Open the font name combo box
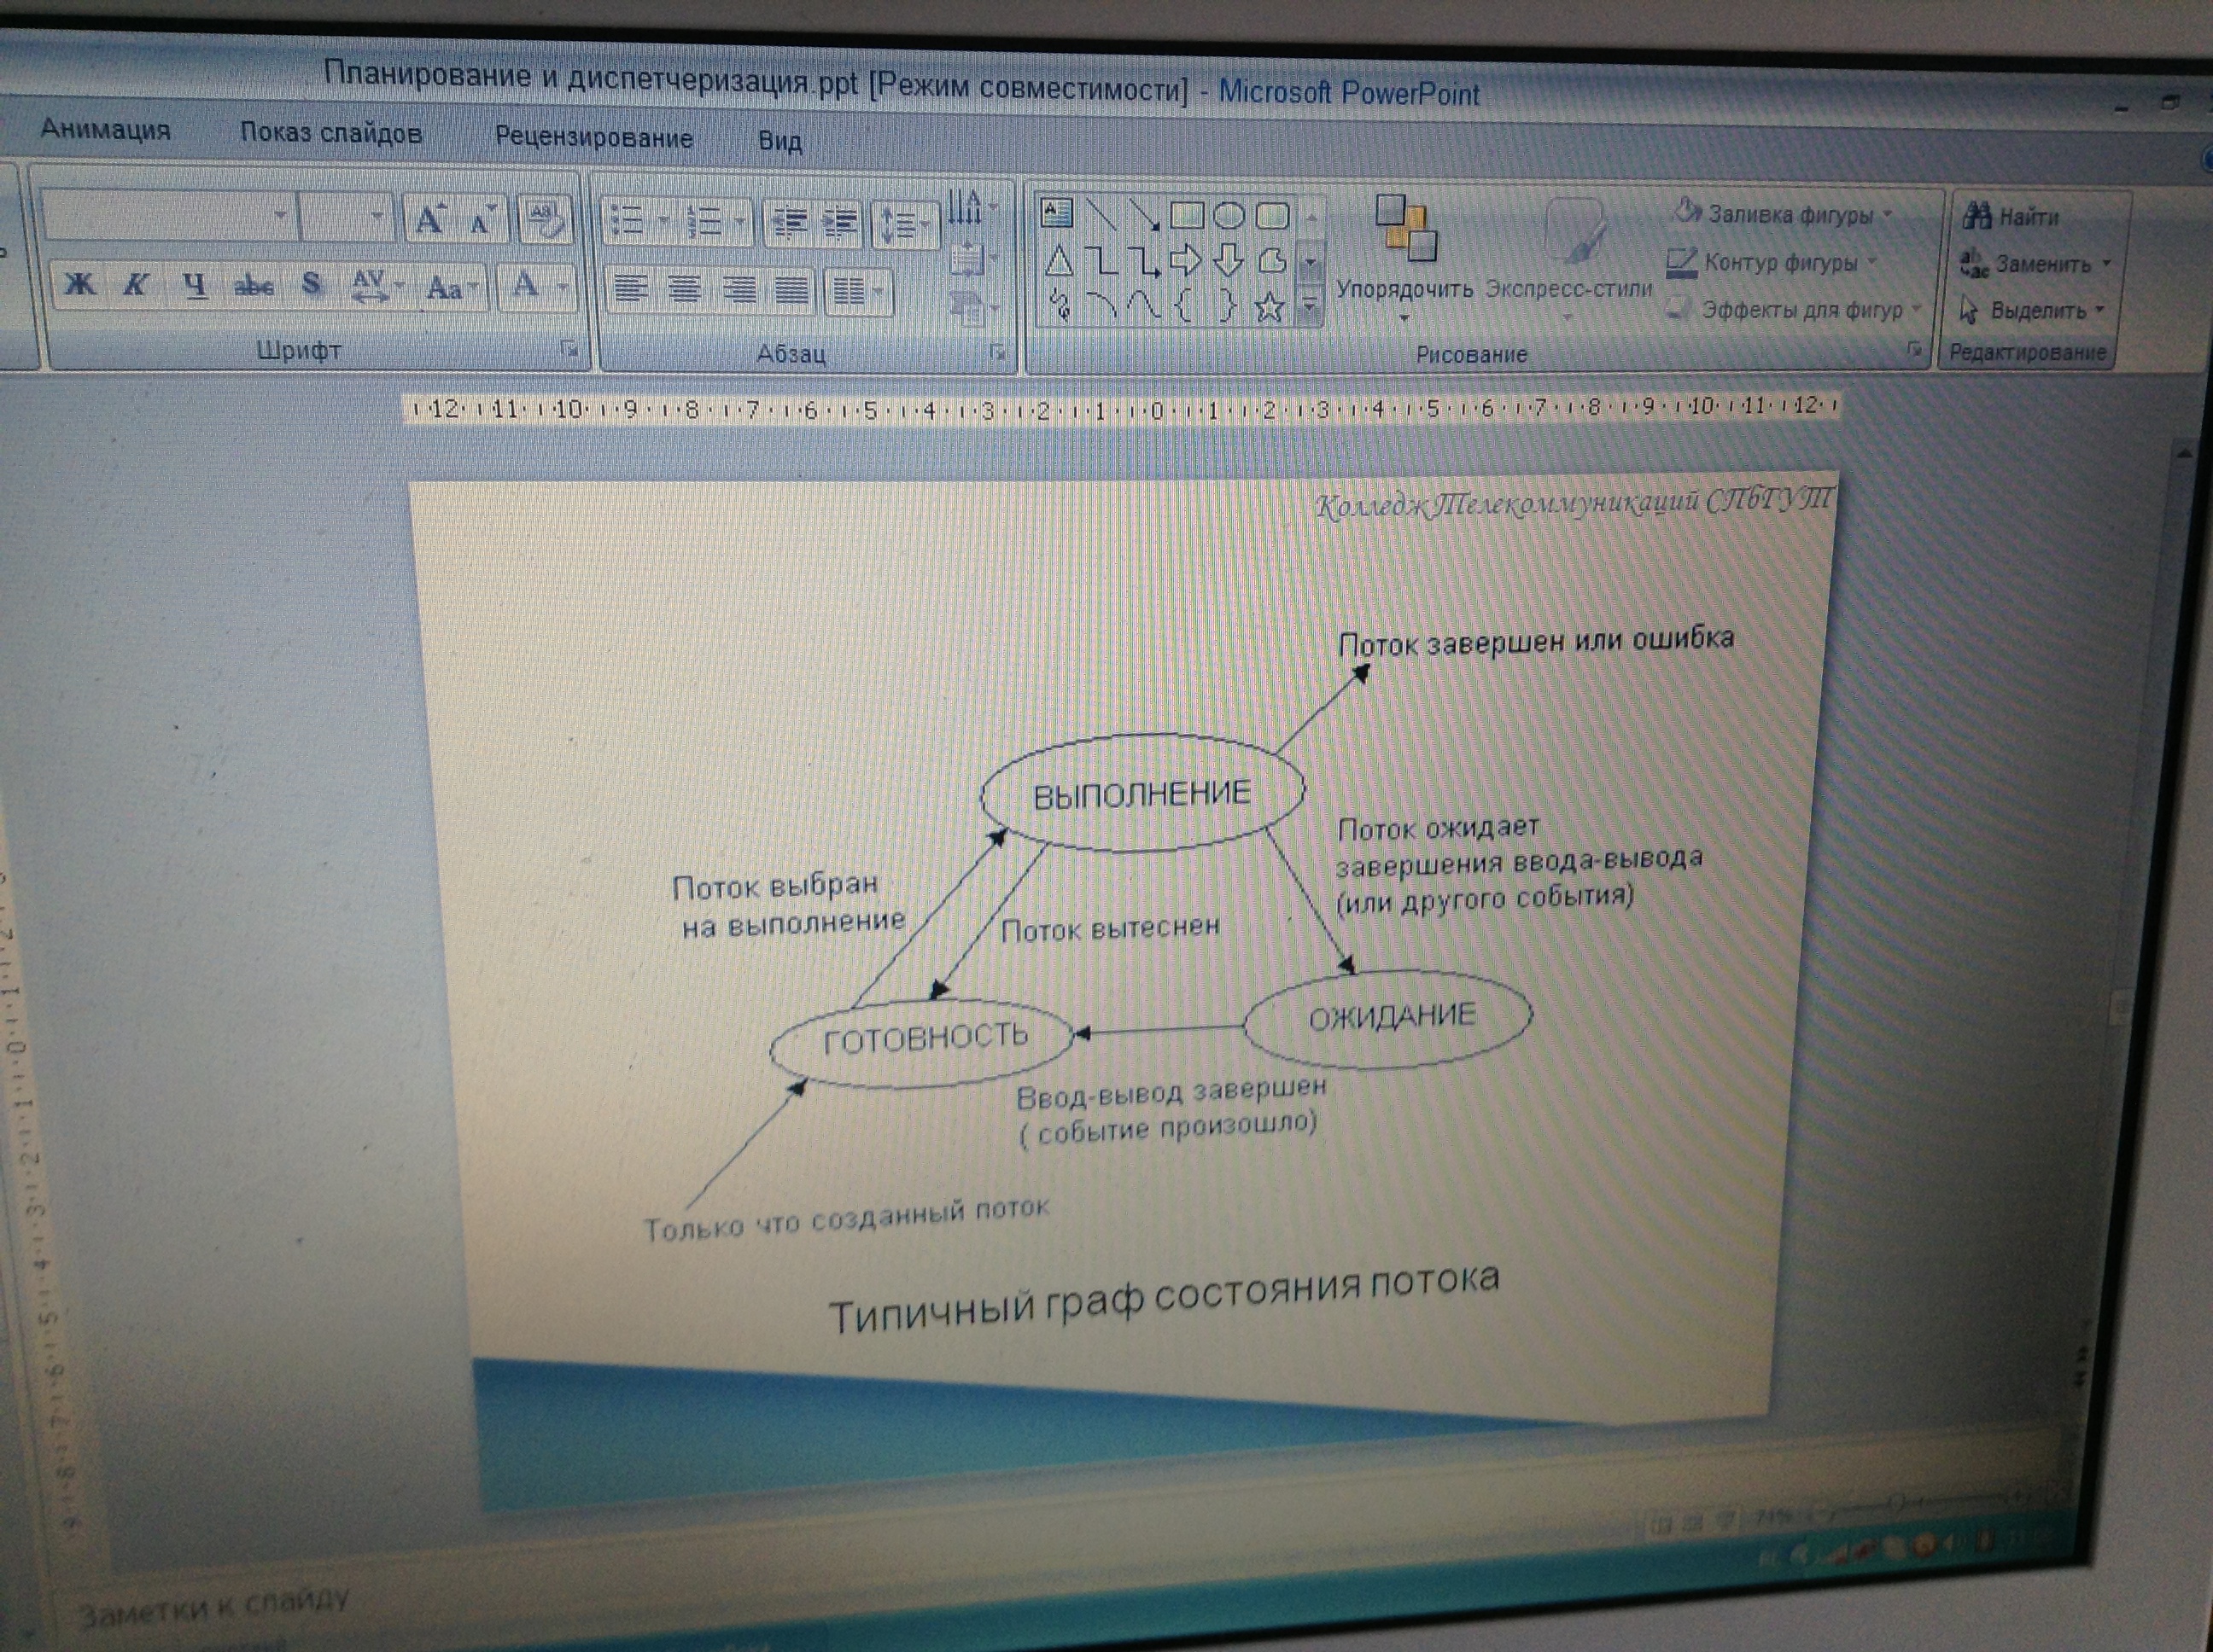This screenshot has width=2213, height=1652. click(169, 215)
